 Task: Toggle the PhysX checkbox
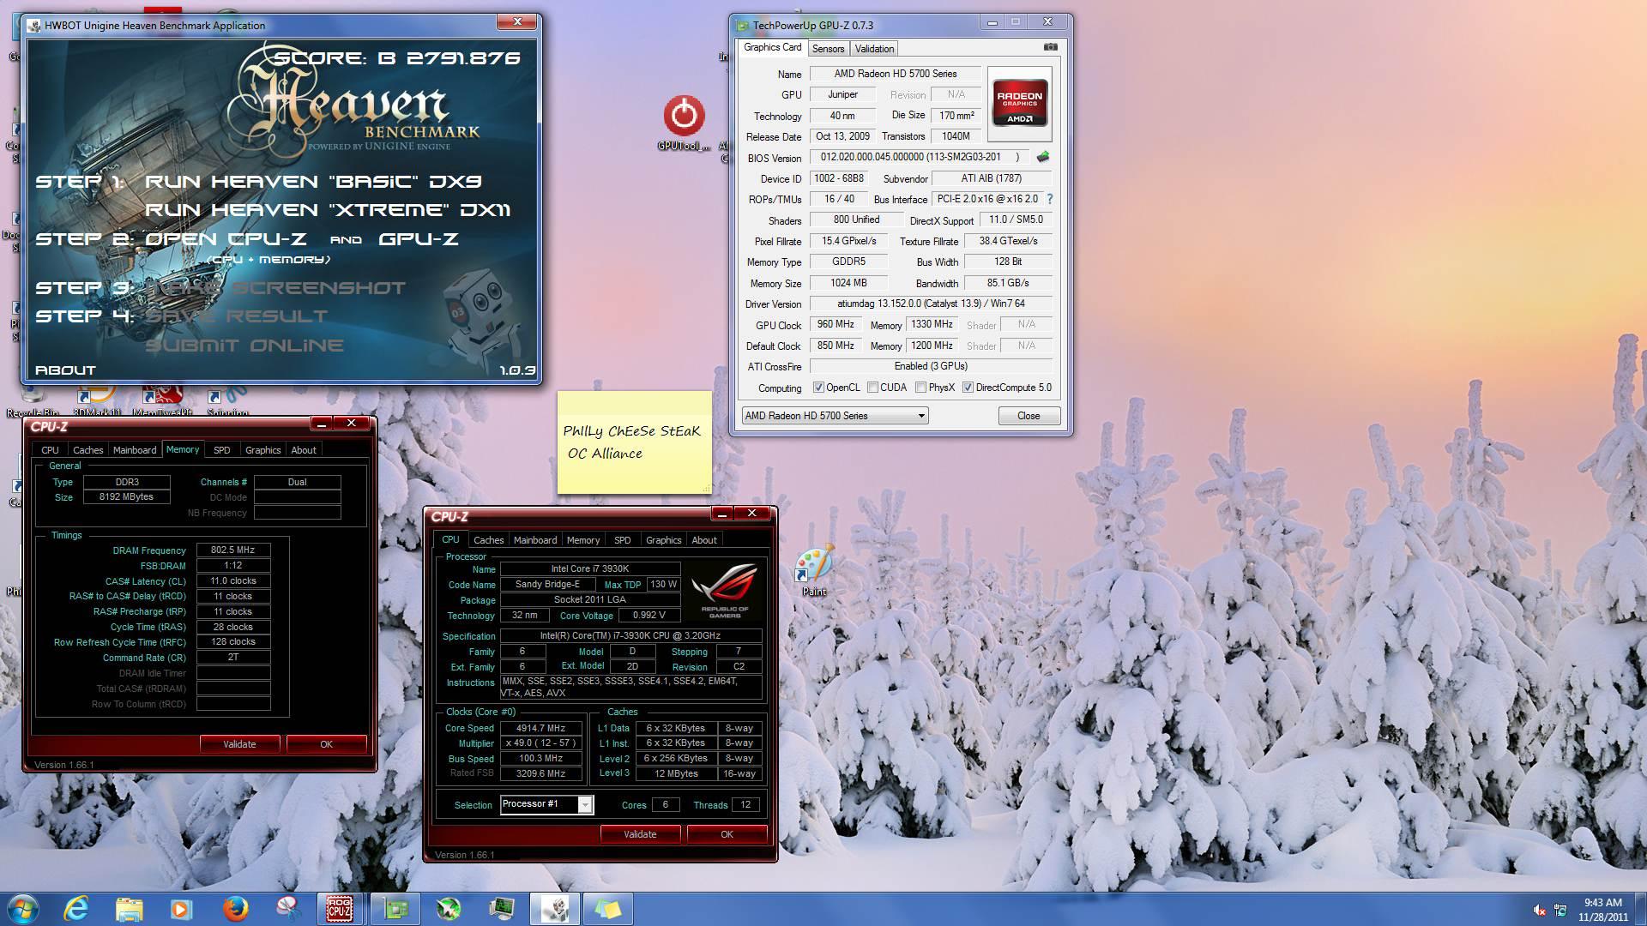tap(920, 388)
